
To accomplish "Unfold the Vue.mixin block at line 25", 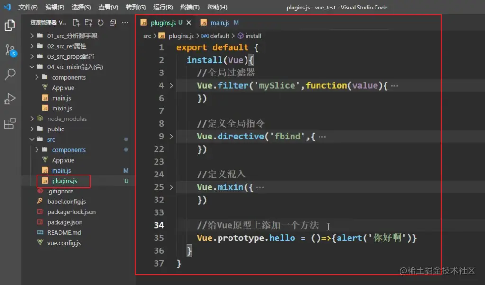I will 171,187.
